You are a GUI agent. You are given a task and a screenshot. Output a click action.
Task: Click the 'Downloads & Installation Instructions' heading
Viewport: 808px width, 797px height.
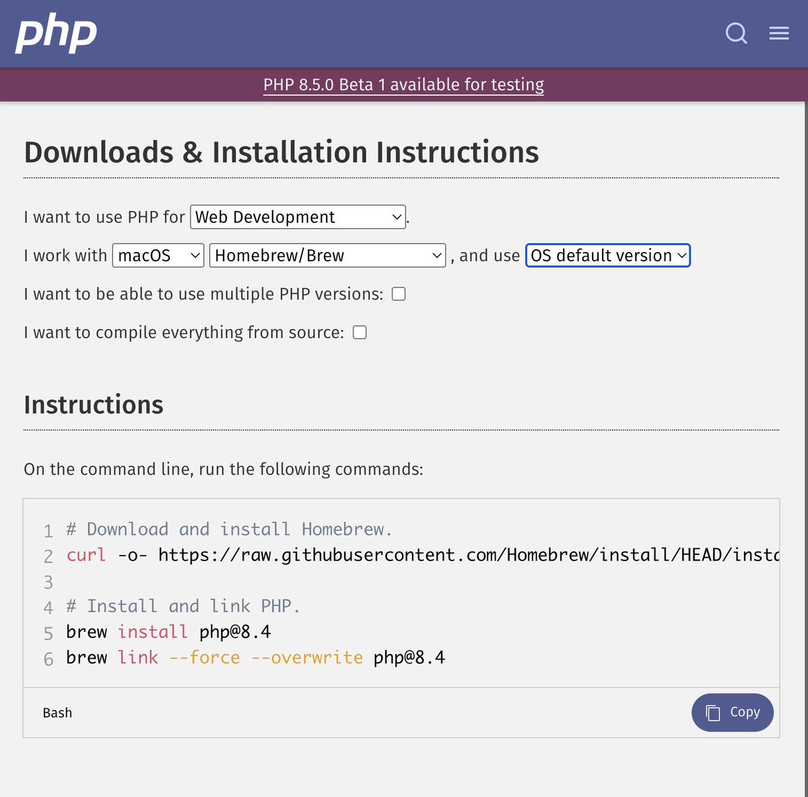[x=281, y=152]
